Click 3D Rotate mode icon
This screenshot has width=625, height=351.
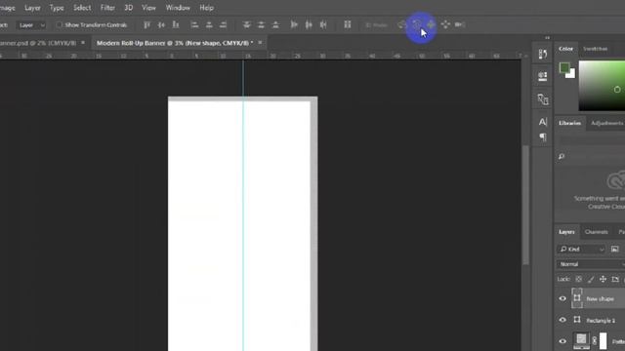click(x=401, y=24)
